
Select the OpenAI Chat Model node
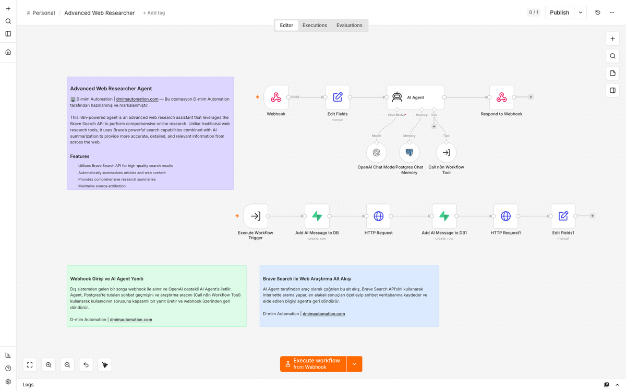pyautogui.click(x=377, y=153)
